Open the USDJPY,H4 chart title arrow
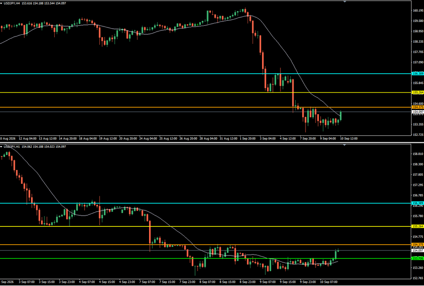Screen dimensions: 424x286 point(1,3)
